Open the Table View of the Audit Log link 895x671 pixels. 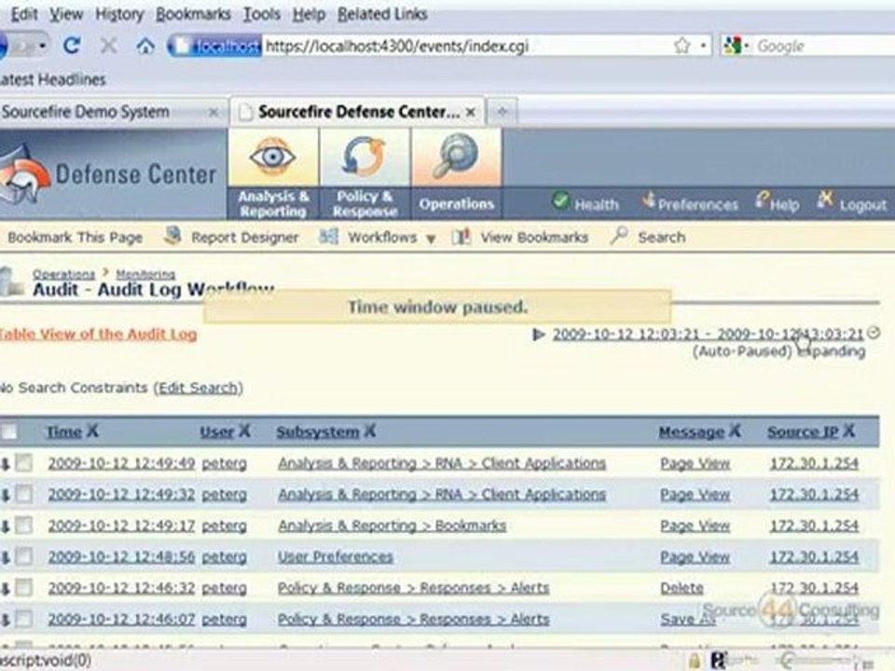(98, 335)
